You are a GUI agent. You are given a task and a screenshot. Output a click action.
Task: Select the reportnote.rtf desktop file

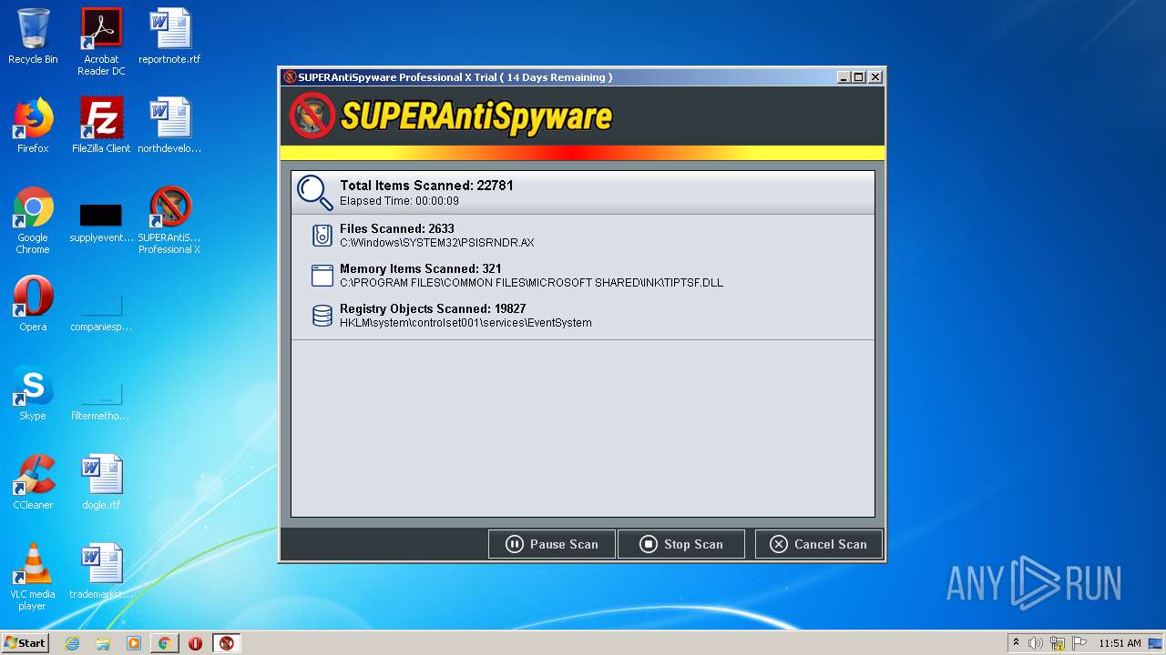point(169,36)
